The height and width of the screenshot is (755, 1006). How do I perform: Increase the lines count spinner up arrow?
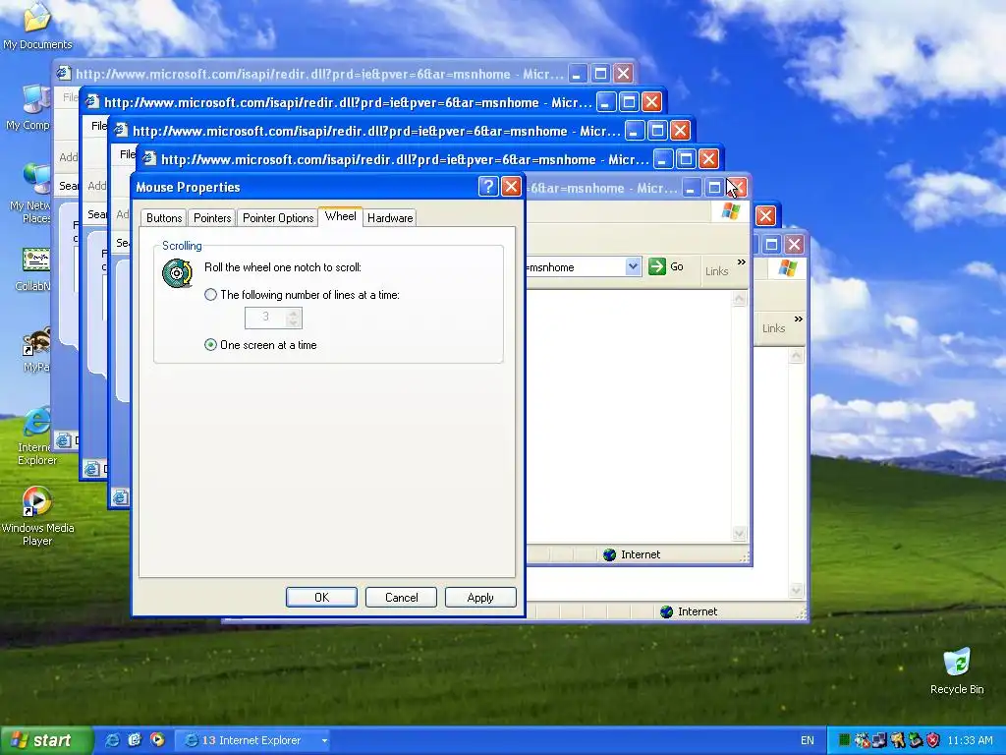293,314
